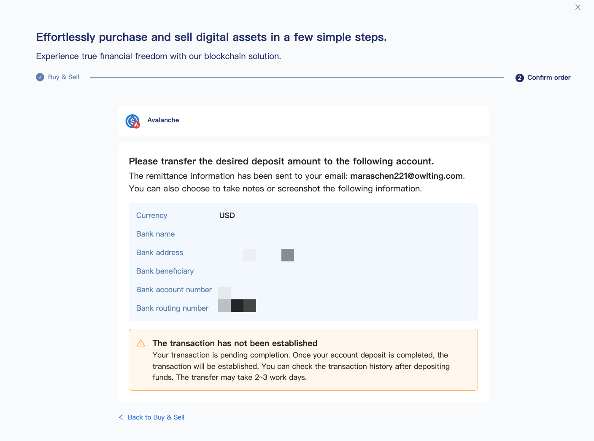Image resolution: width=594 pixels, height=441 pixels.
Task: Click the Avalanche network name
Action: tap(163, 120)
